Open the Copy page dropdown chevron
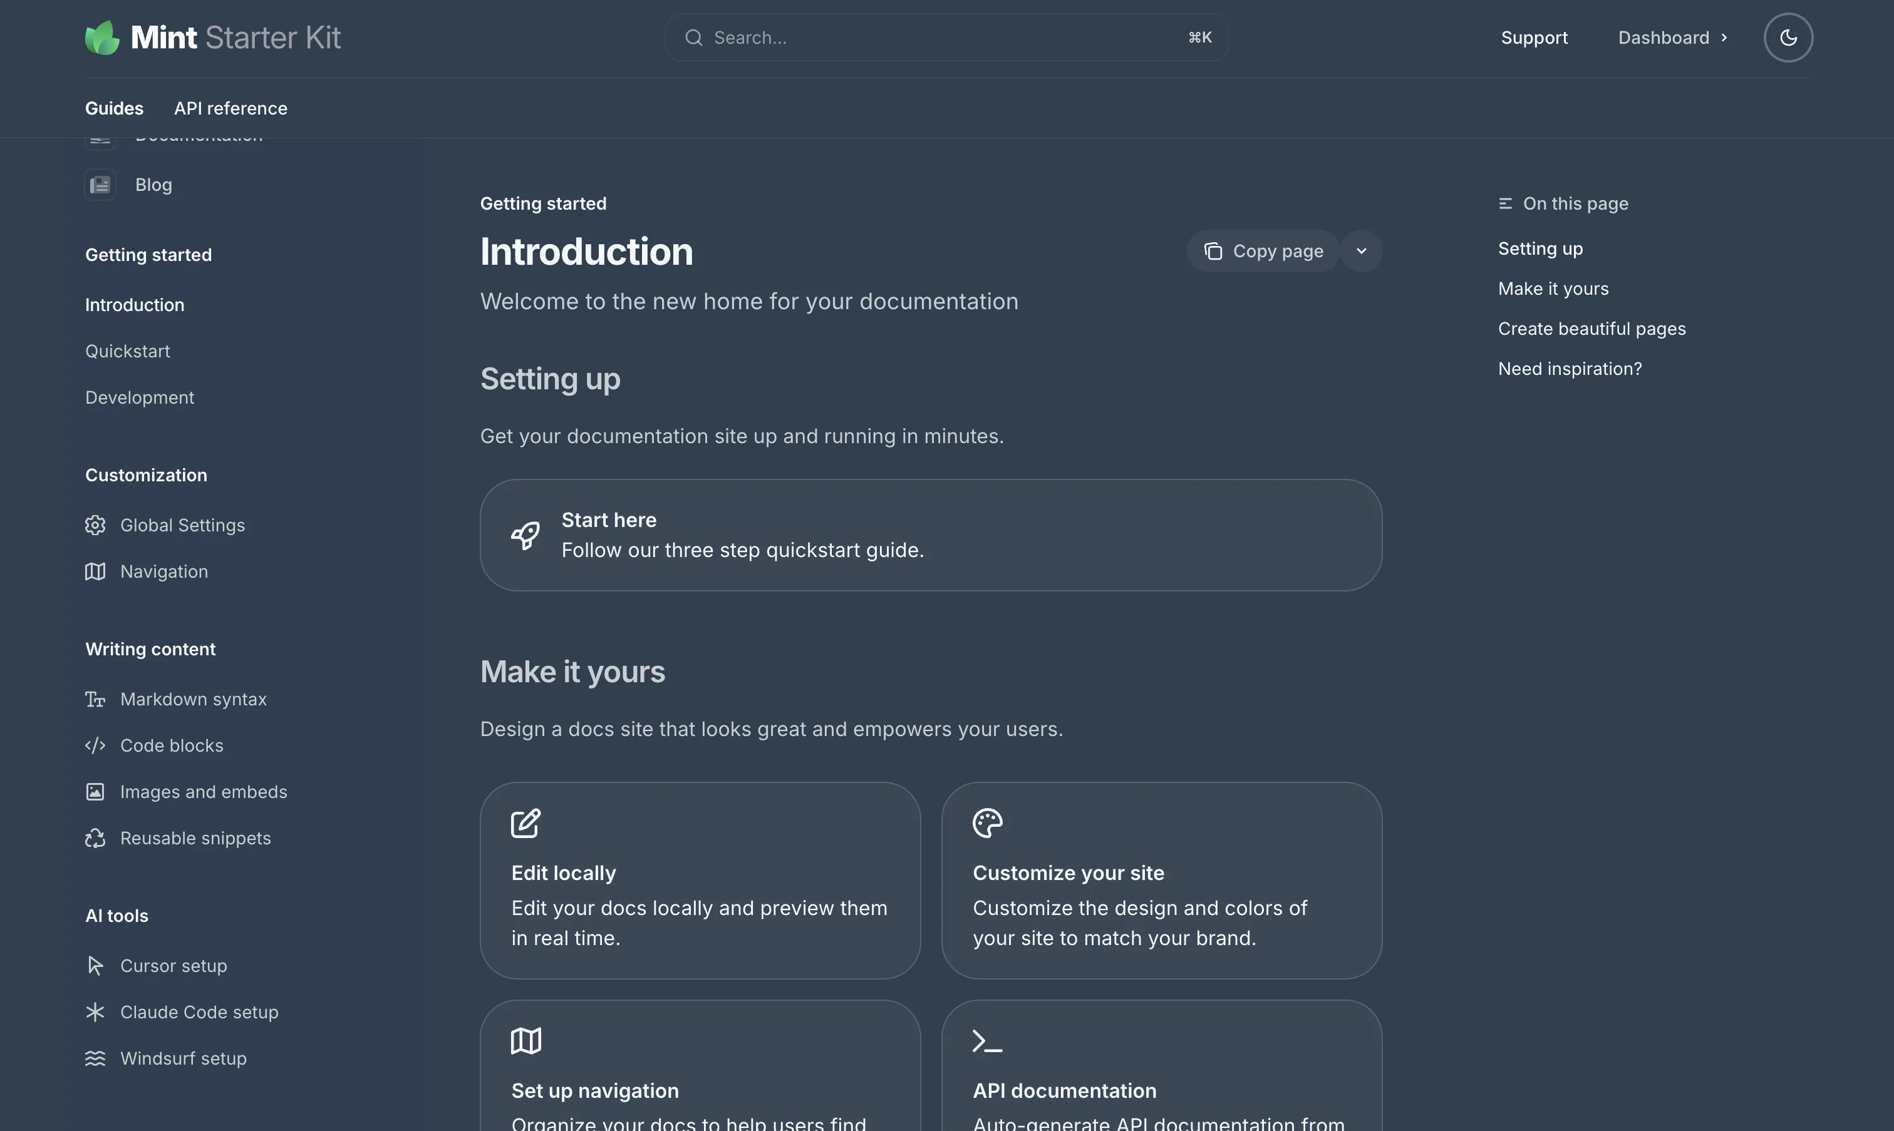The height and width of the screenshot is (1131, 1894). [1362, 251]
